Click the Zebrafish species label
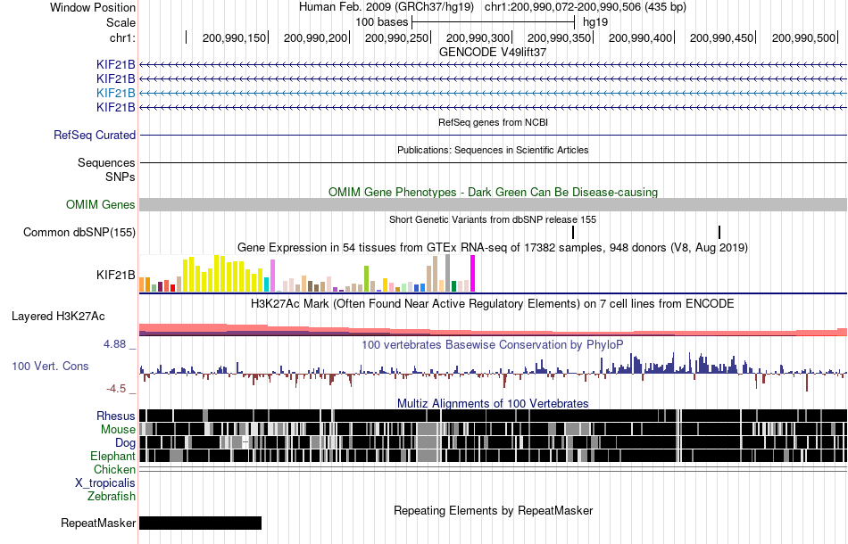 (x=112, y=496)
